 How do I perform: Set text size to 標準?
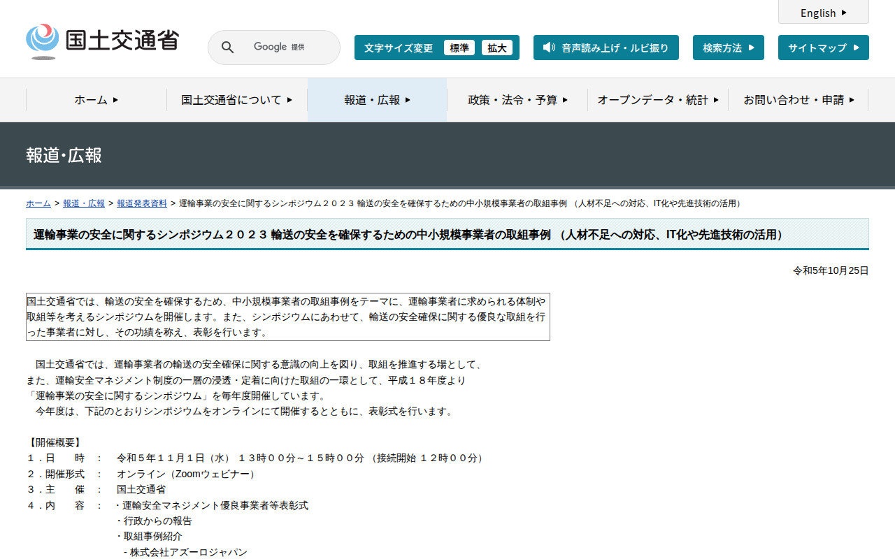point(459,48)
